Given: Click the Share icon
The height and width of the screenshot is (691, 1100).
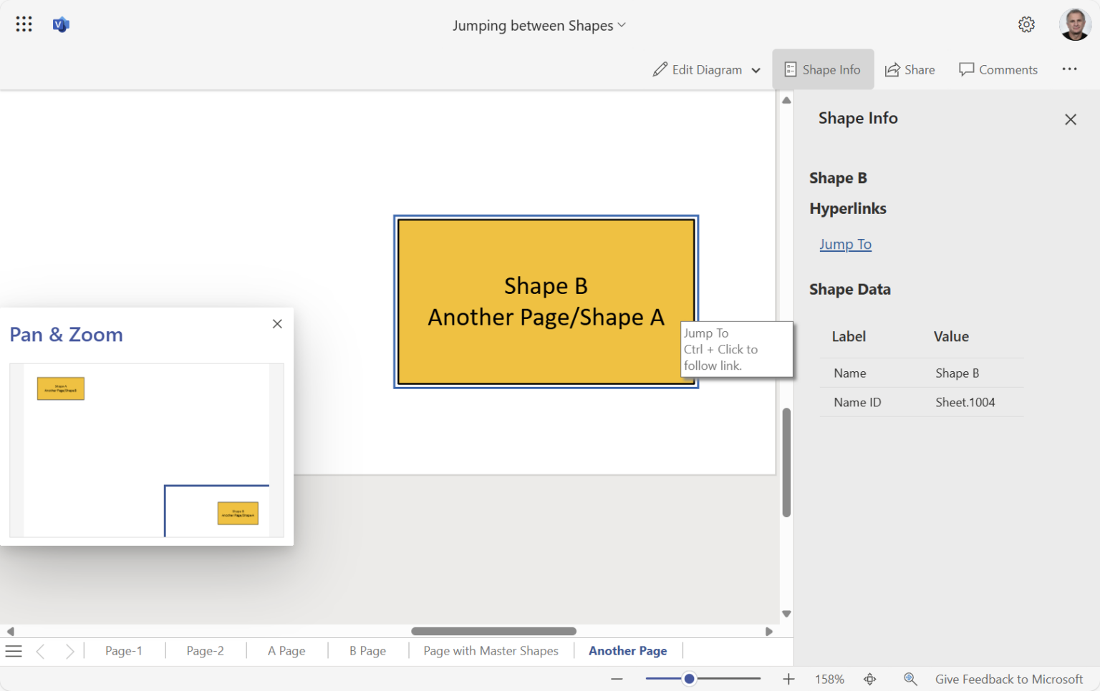Looking at the screenshot, I should [x=894, y=69].
